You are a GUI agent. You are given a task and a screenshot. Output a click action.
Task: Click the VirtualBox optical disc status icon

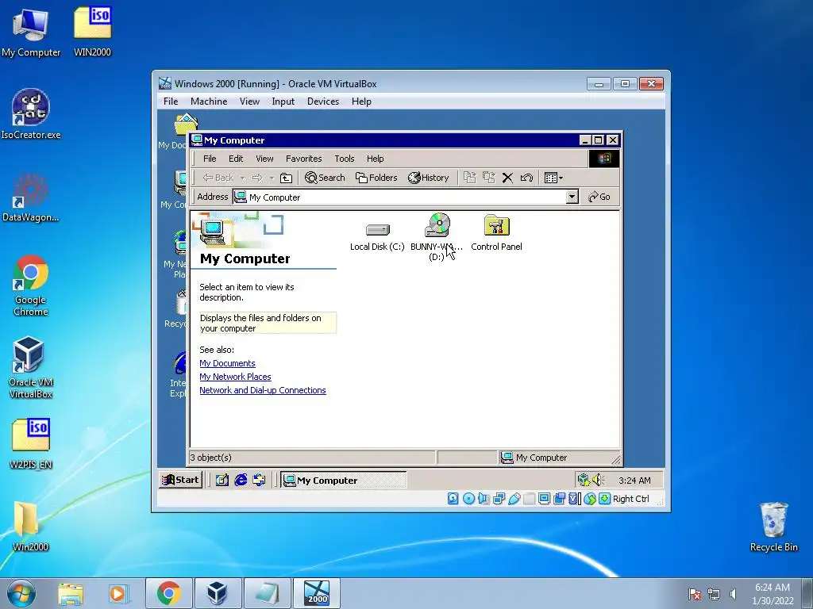click(468, 499)
